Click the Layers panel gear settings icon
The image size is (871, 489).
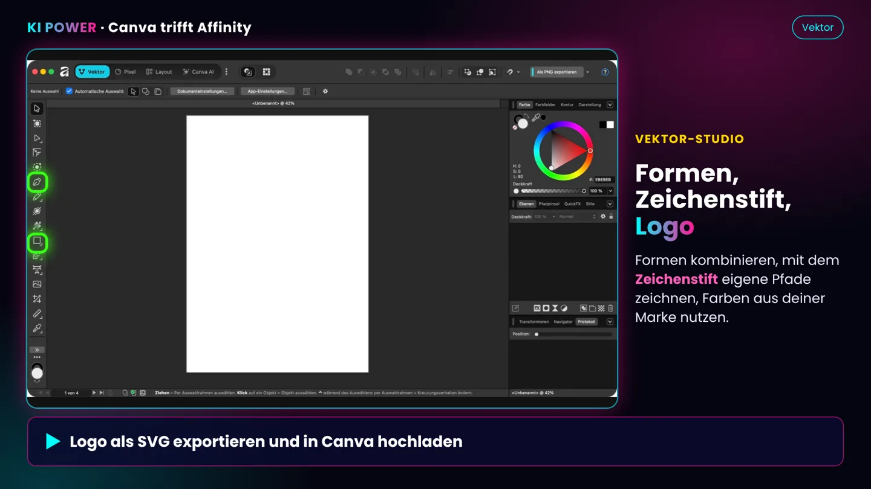point(602,217)
